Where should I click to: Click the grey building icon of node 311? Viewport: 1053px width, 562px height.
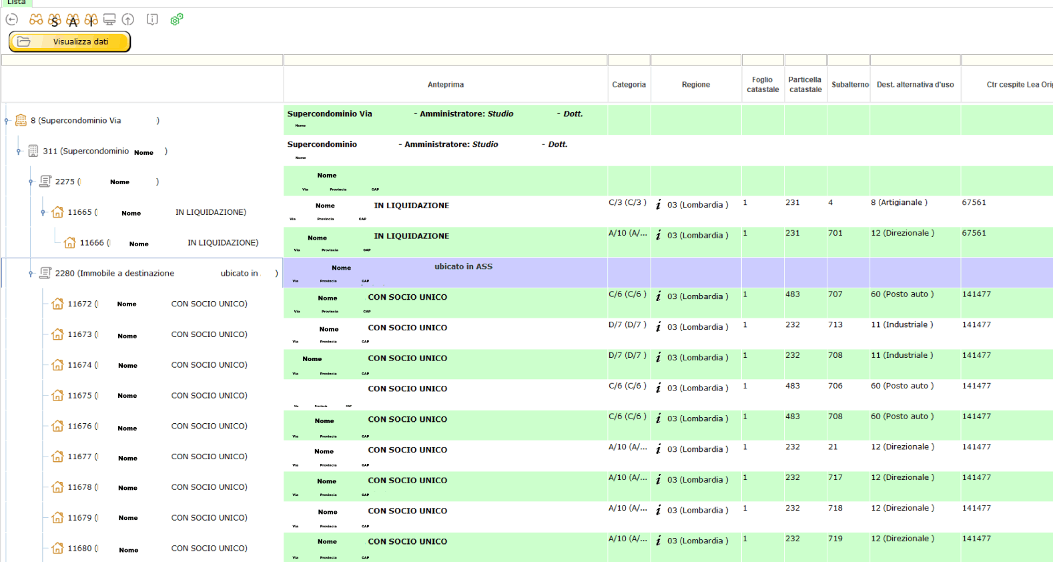(33, 151)
